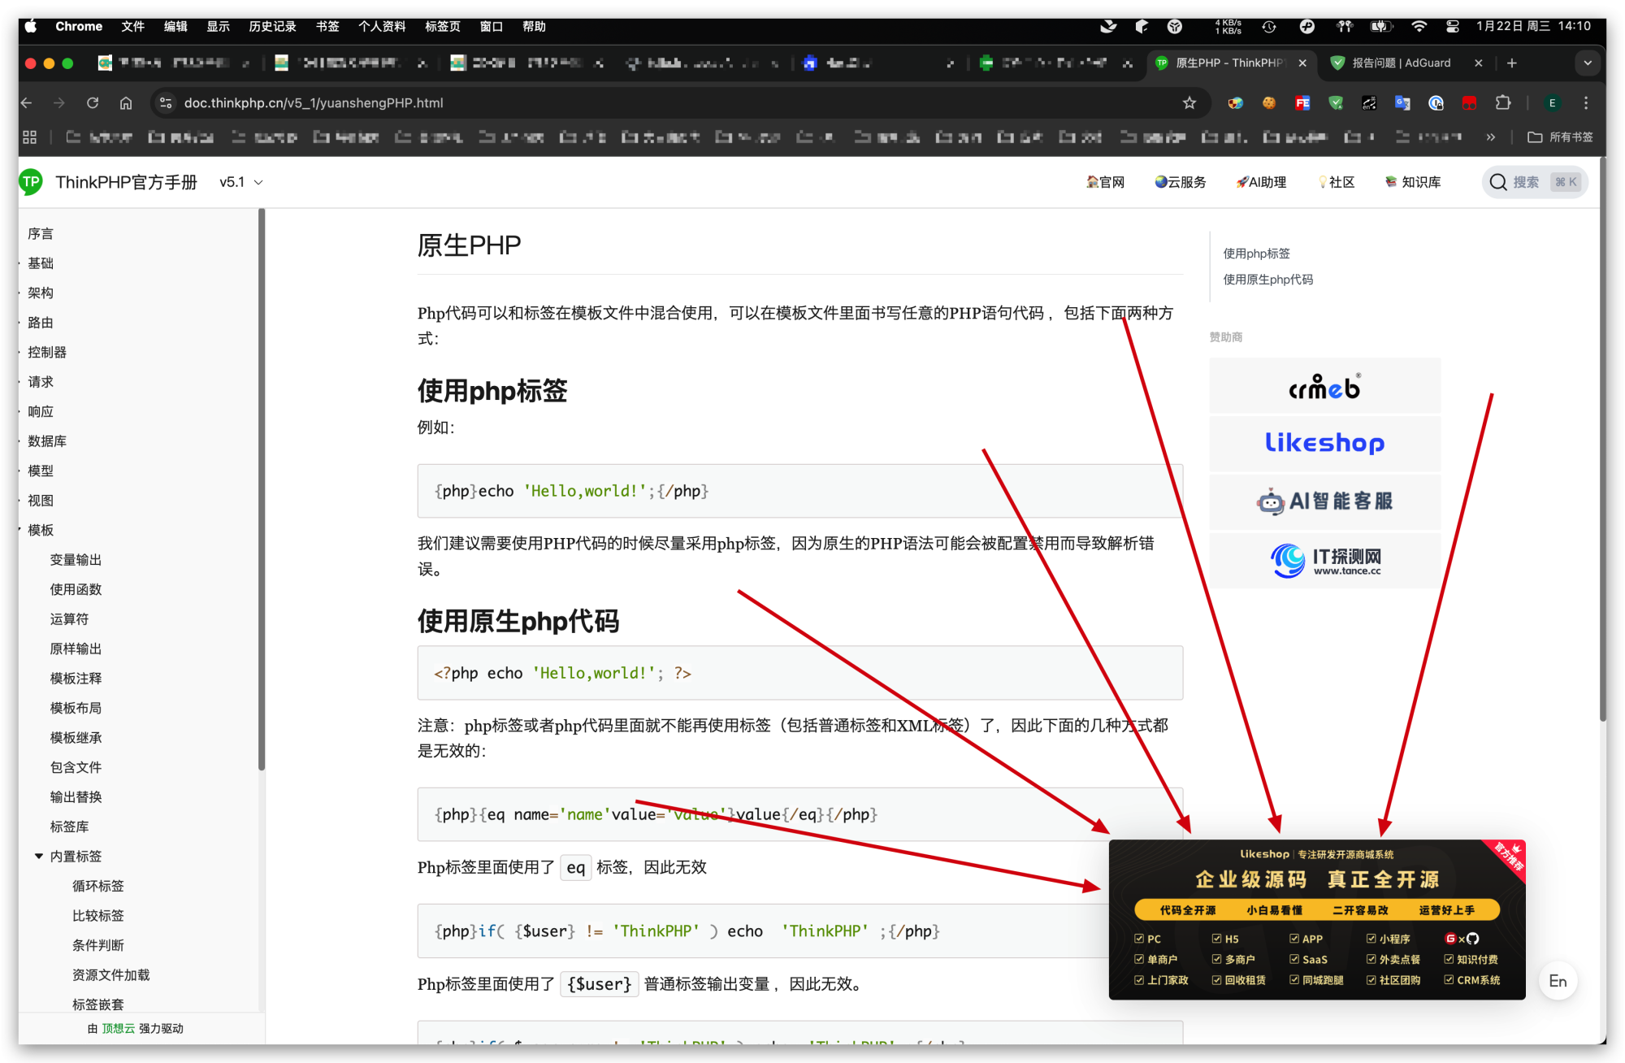Image resolution: width=1625 pixels, height=1063 pixels.
Task: Collapse the 内置标签 tree section
Action: [39, 856]
